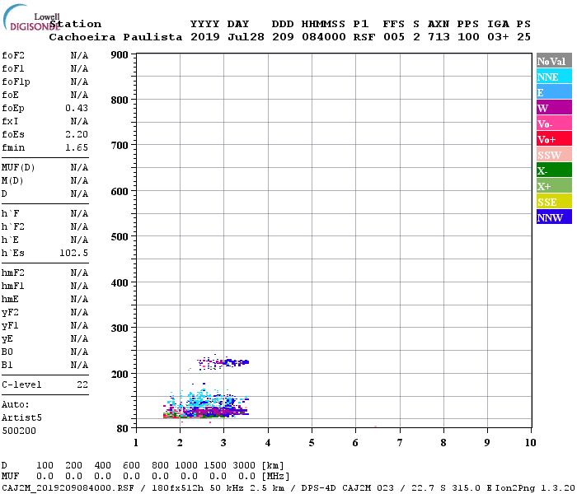Click the time value 084000

pyautogui.click(x=324, y=37)
